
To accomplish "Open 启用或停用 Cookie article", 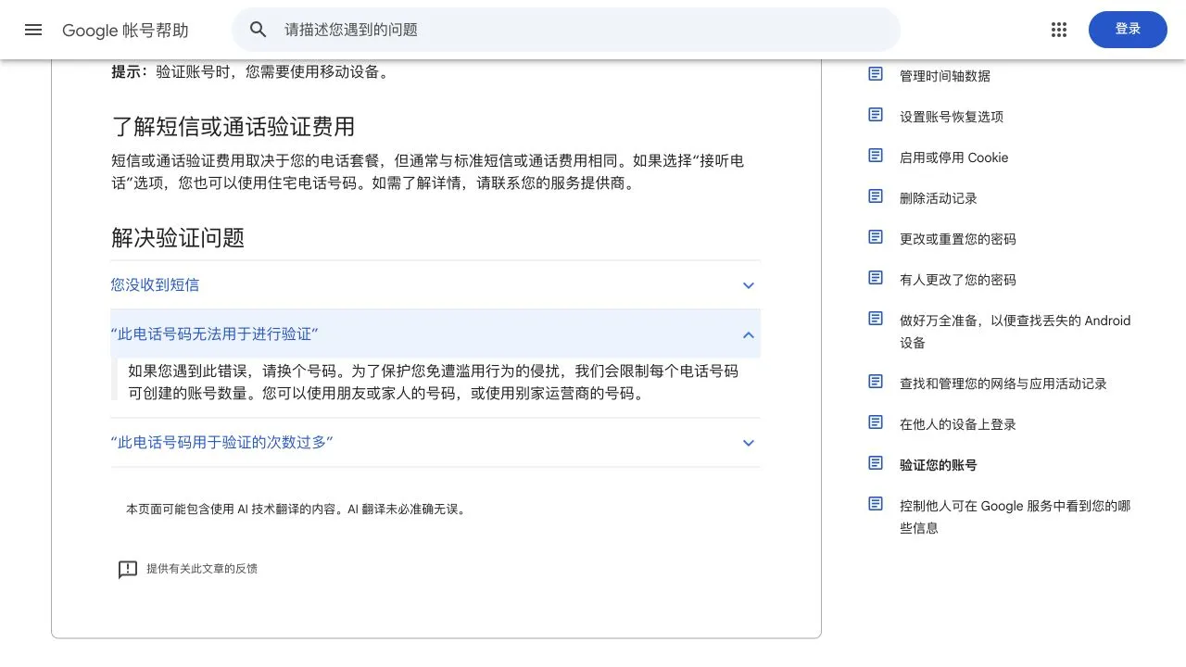I will (x=954, y=157).
